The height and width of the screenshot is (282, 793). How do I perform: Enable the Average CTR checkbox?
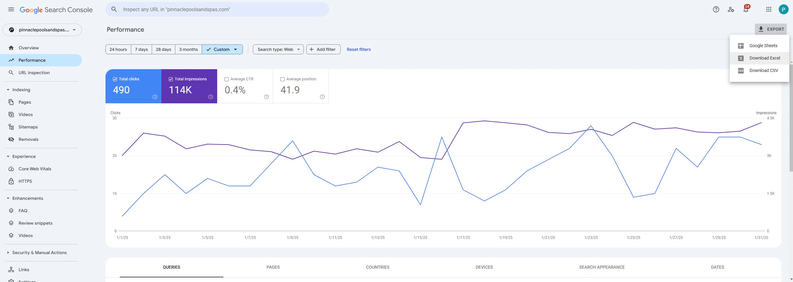point(226,79)
